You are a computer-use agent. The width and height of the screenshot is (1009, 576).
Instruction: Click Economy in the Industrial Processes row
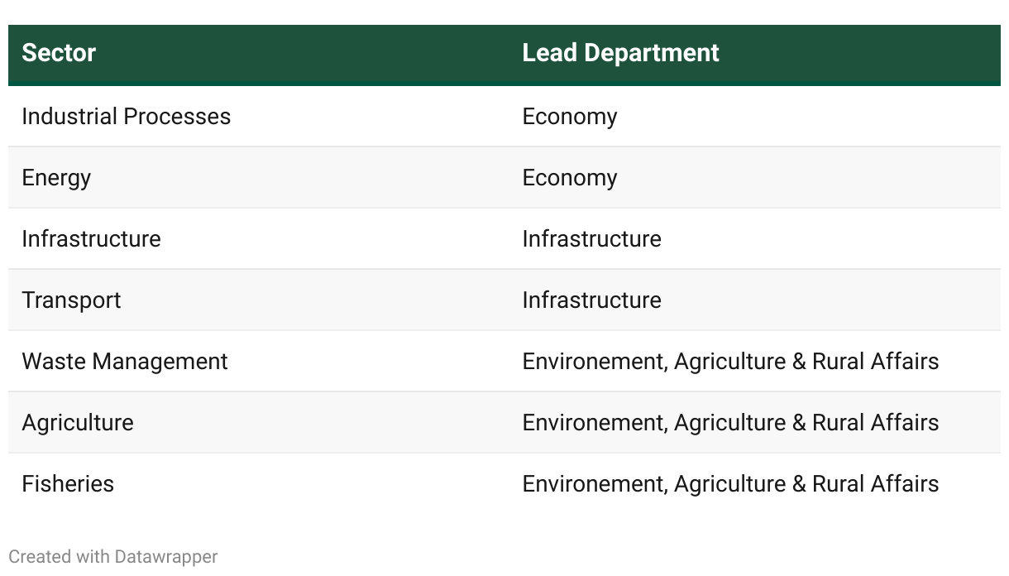click(569, 117)
